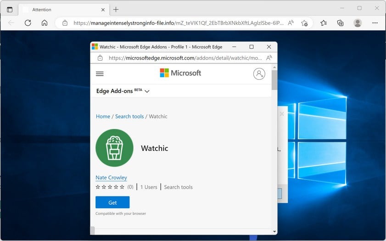Add page to favorites star icon
386x241 pixels.
pos(304,23)
